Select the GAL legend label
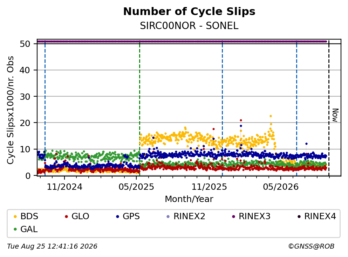This screenshot has height=257, width=348. (x=29, y=229)
